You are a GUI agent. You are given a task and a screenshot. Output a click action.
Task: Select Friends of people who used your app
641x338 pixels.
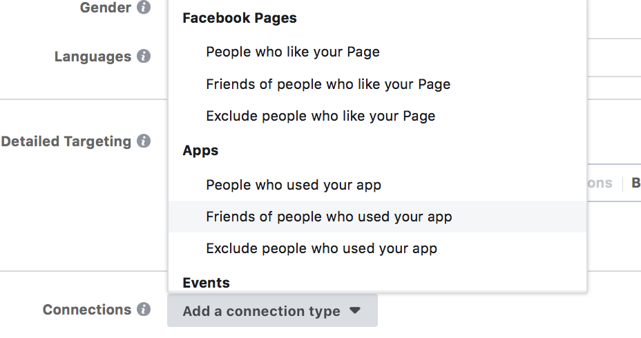click(377, 217)
